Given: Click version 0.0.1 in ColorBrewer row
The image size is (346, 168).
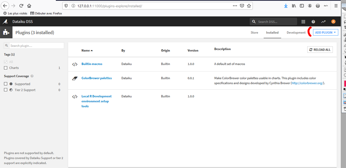Looking at the screenshot, I should tap(191, 78).
